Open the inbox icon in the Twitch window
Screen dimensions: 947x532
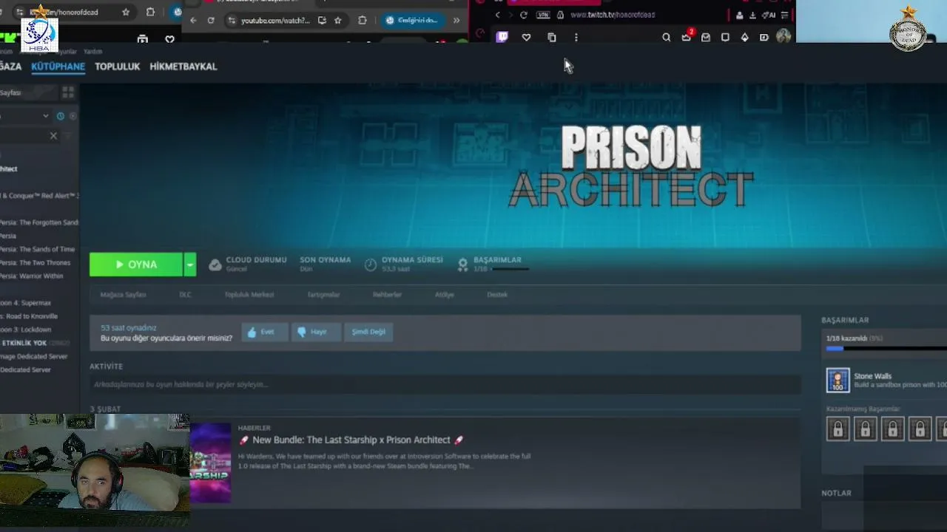point(706,37)
